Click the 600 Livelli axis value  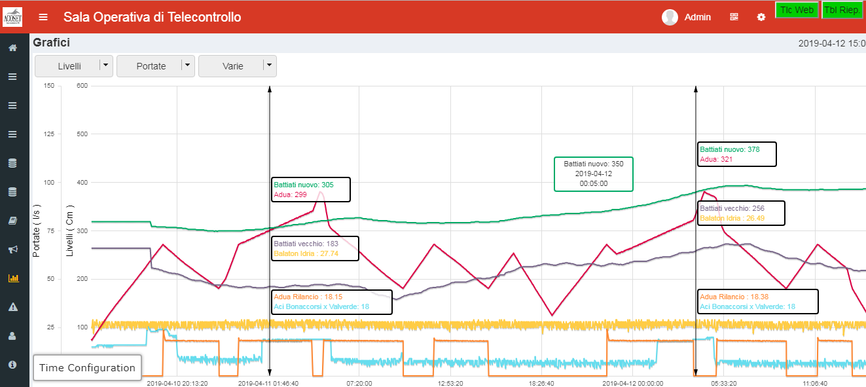[82, 85]
